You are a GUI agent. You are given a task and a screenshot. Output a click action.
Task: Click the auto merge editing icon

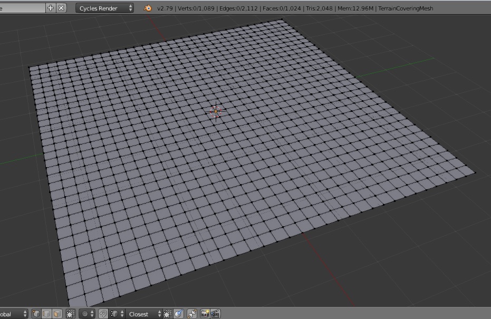(x=192, y=314)
